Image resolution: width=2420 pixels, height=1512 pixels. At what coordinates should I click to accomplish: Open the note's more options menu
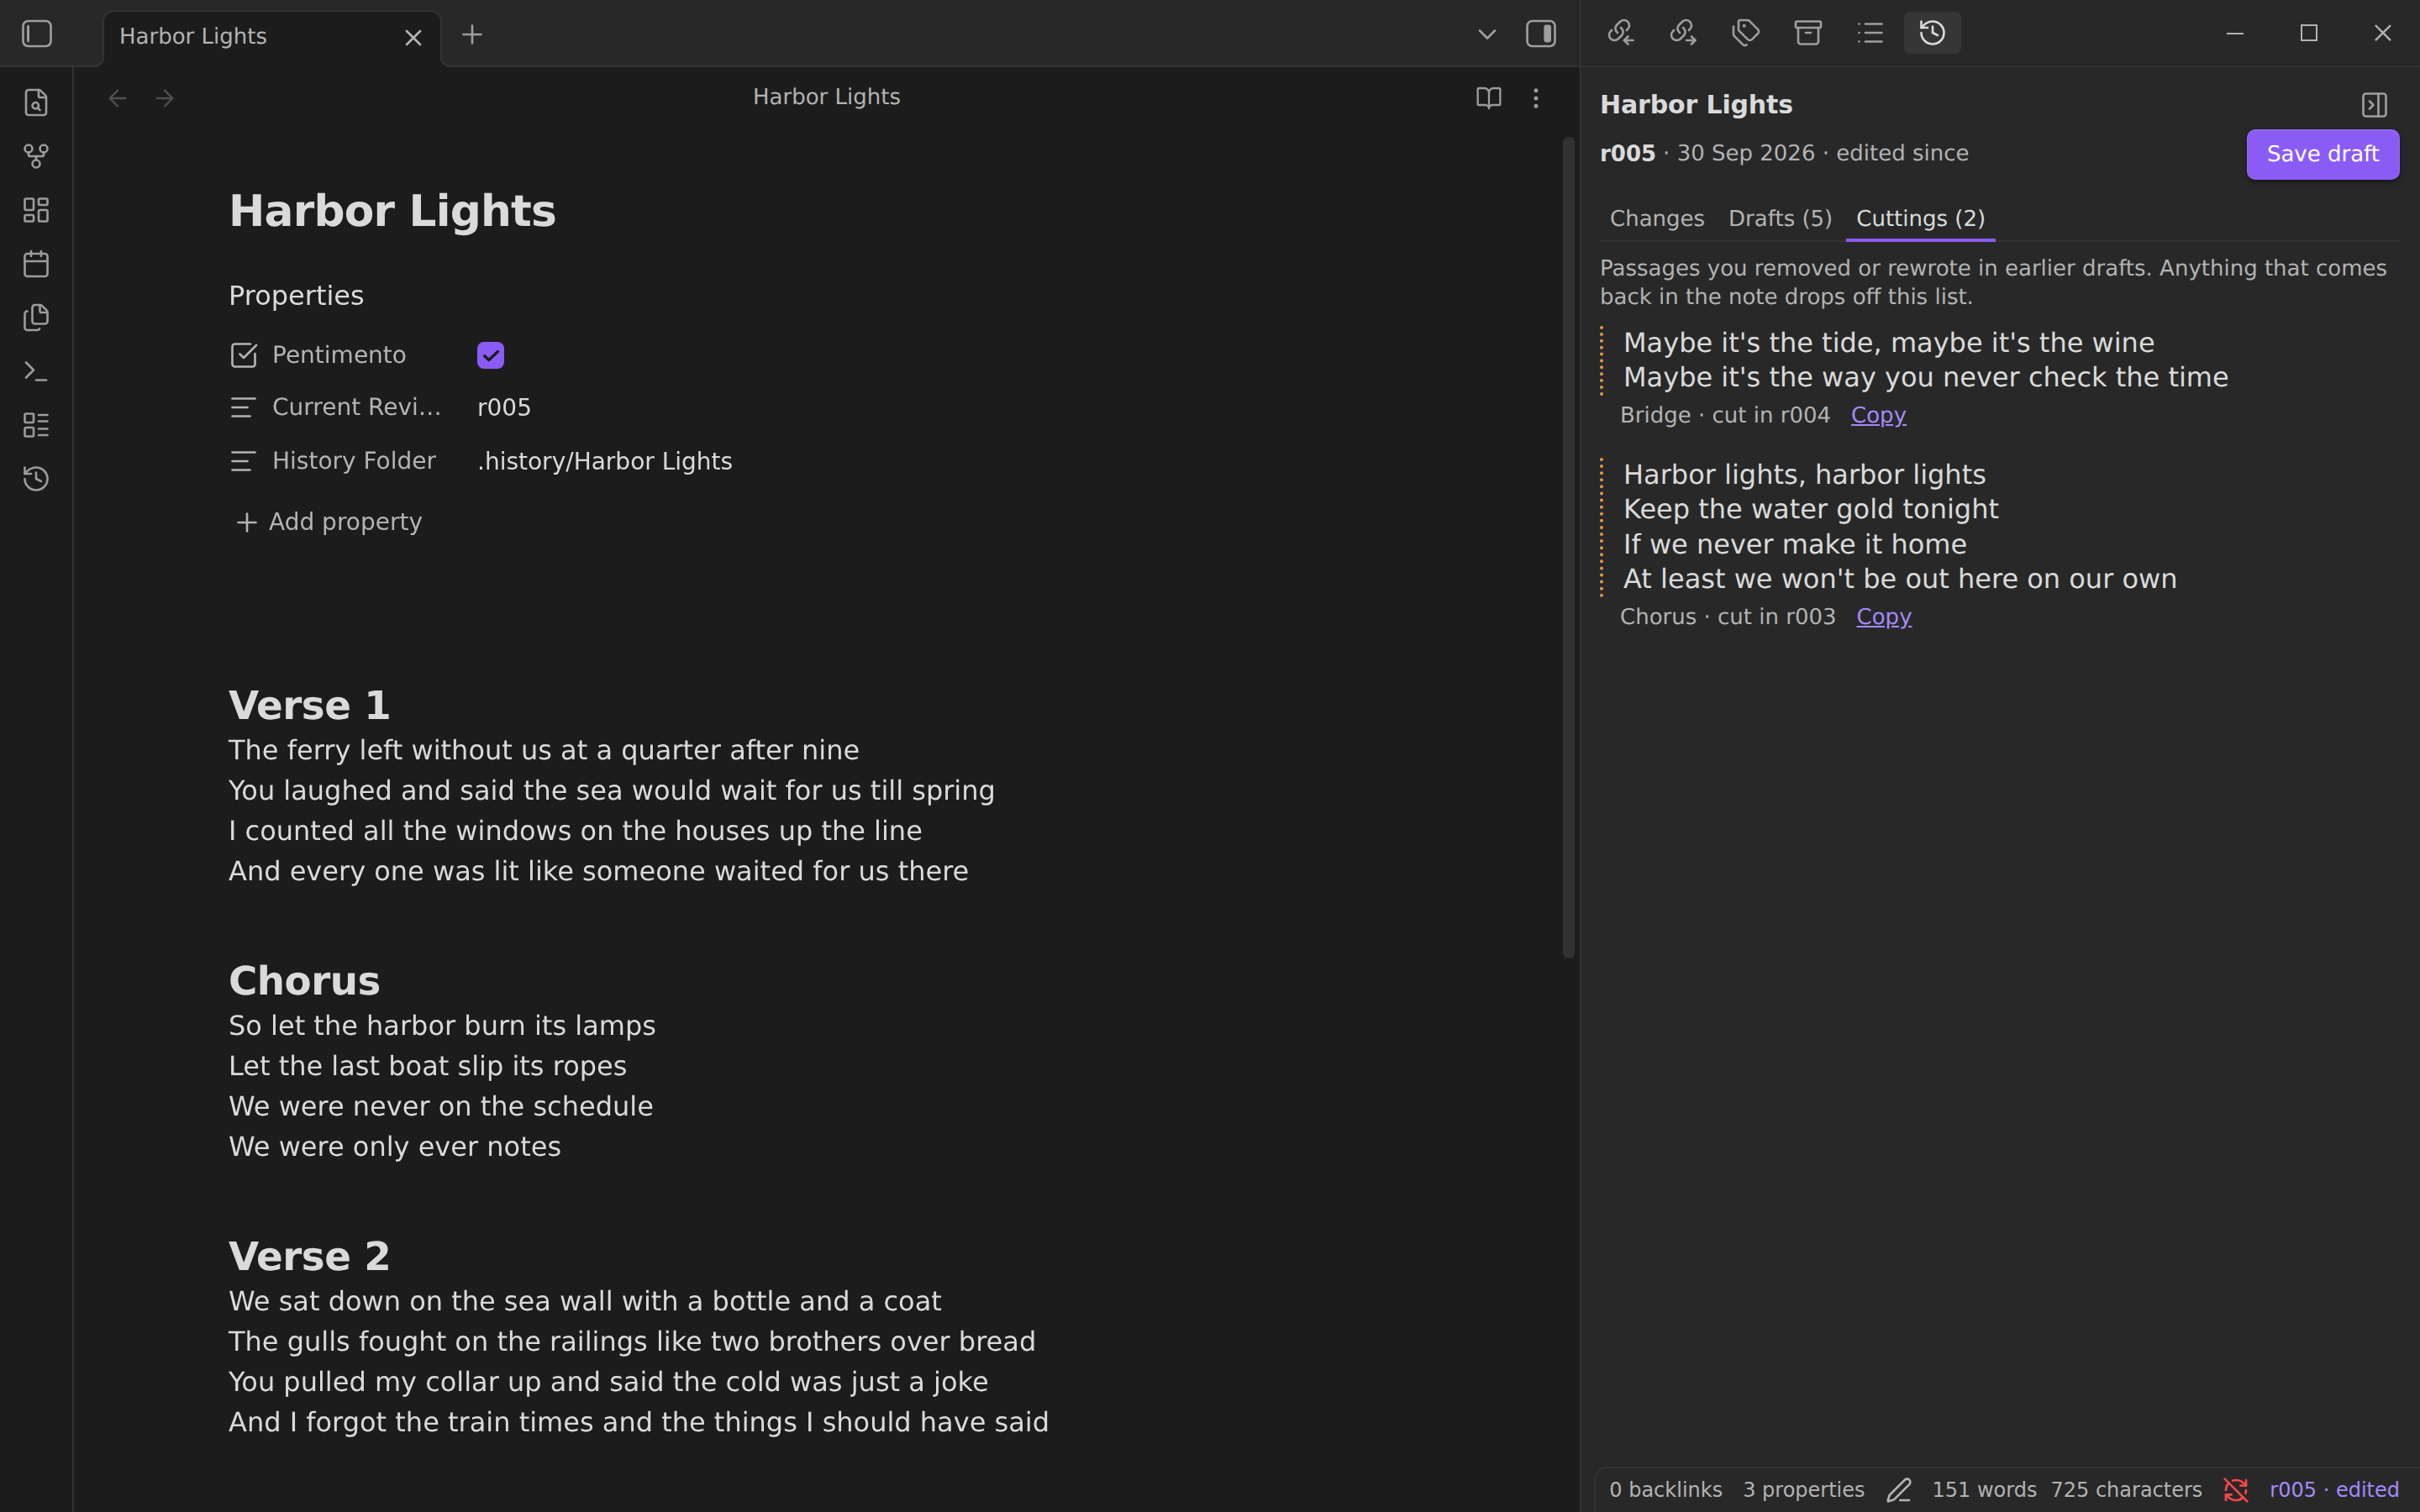pos(1536,98)
